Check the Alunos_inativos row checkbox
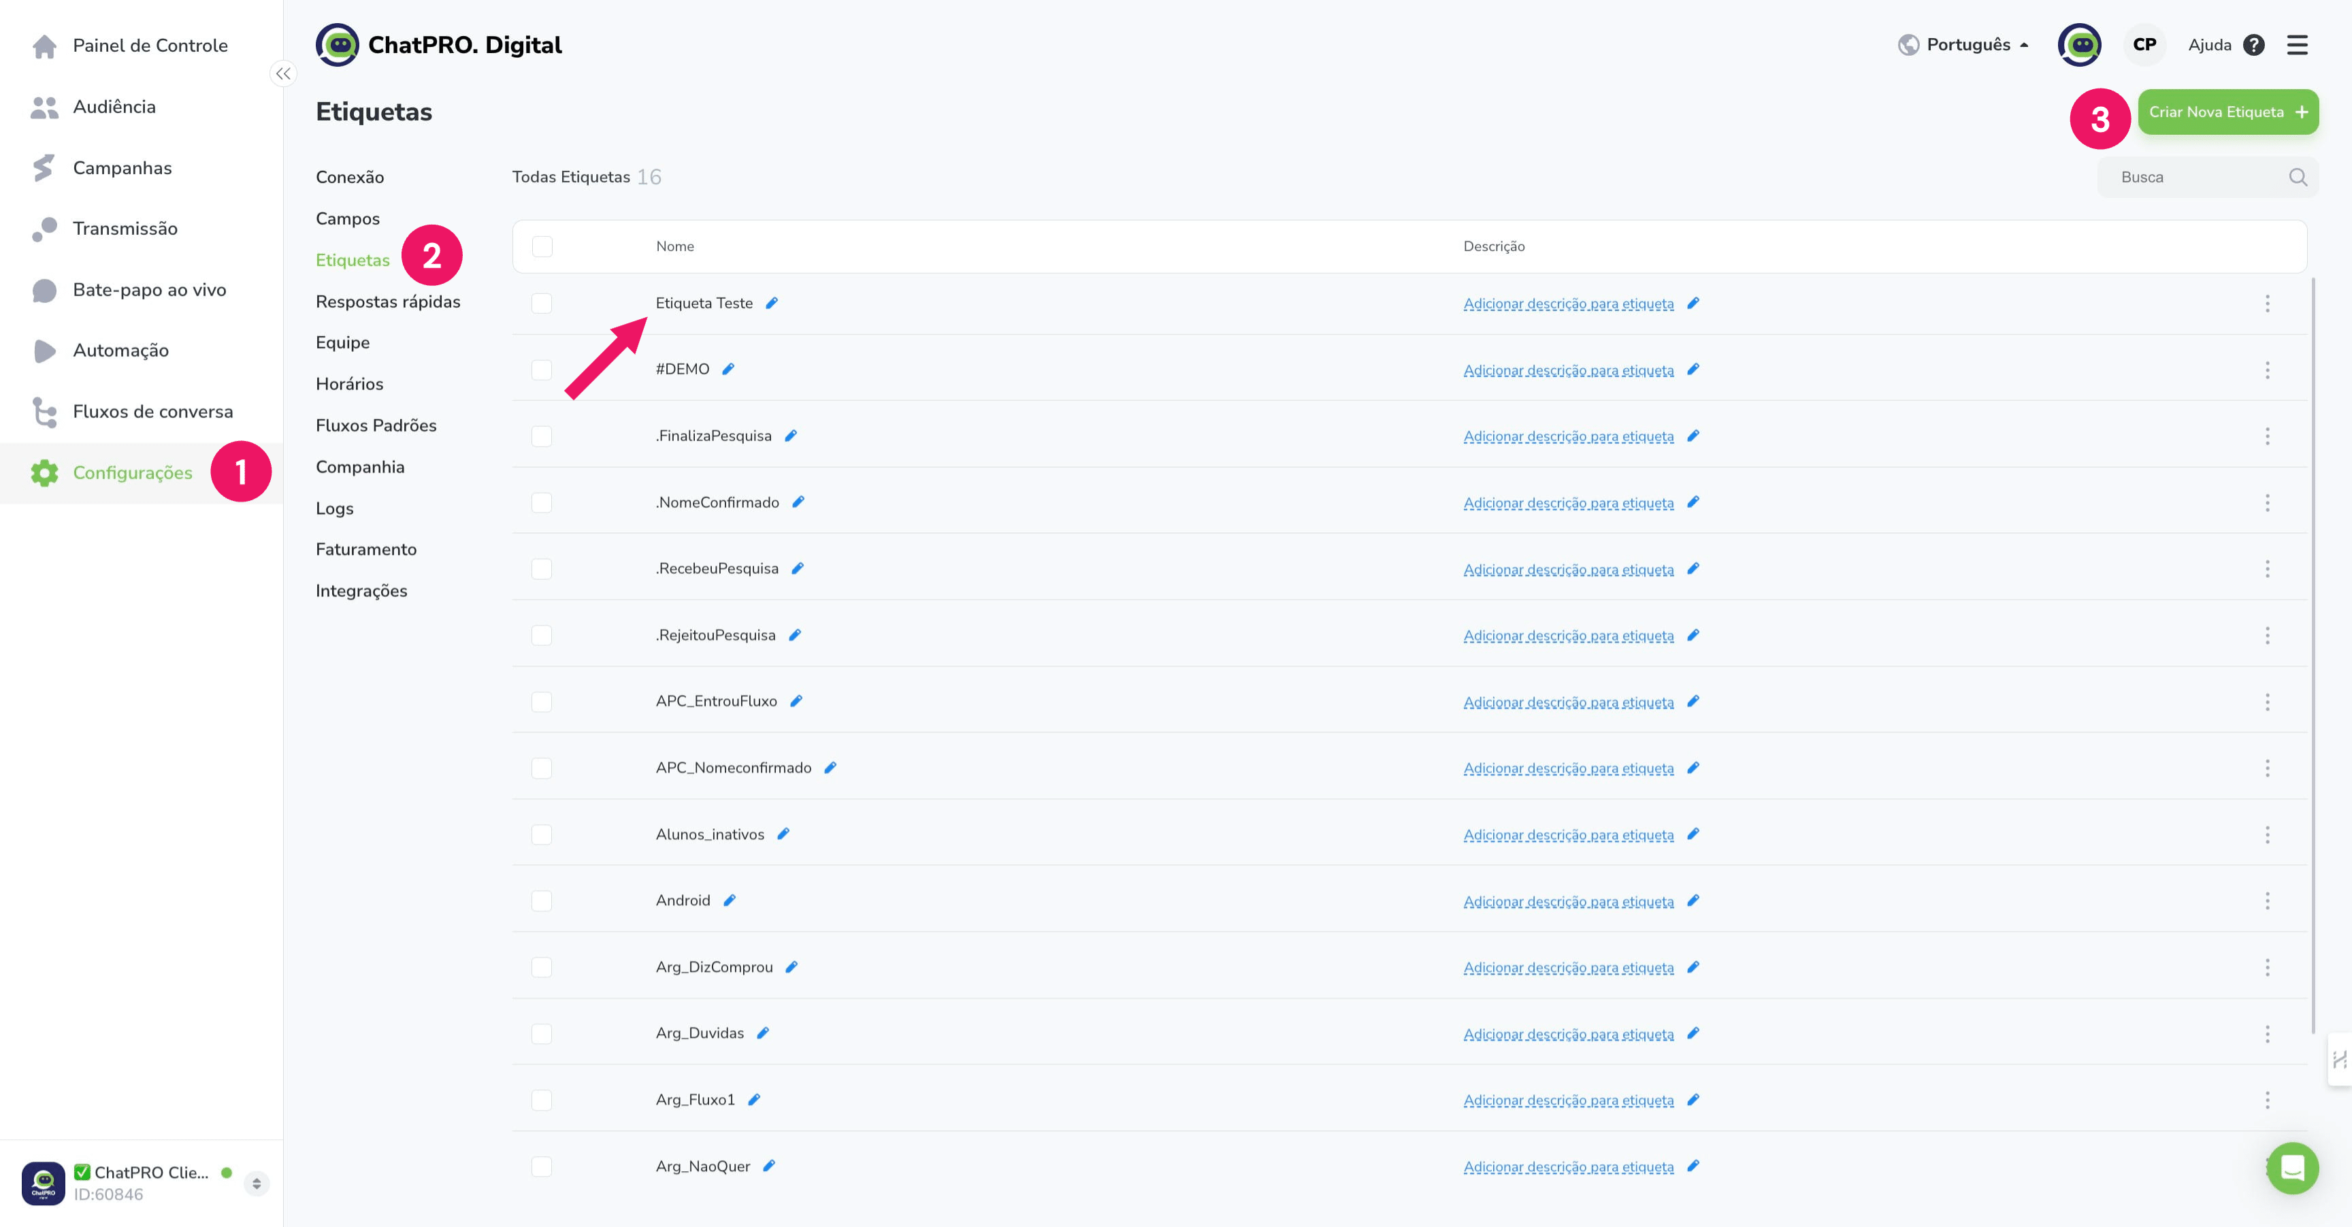The height and width of the screenshot is (1227, 2352). pos(542,834)
